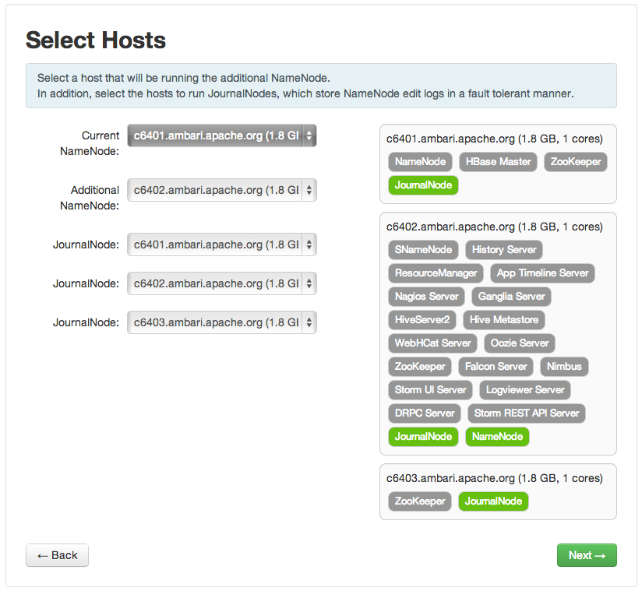Expand the first JournalNode dropdown showing c6401
This screenshot has height=591, width=642.
(221, 244)
